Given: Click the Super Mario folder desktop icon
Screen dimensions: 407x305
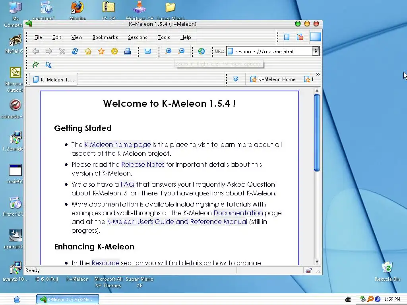Looking at the screenshot, I should coord(171,7).
